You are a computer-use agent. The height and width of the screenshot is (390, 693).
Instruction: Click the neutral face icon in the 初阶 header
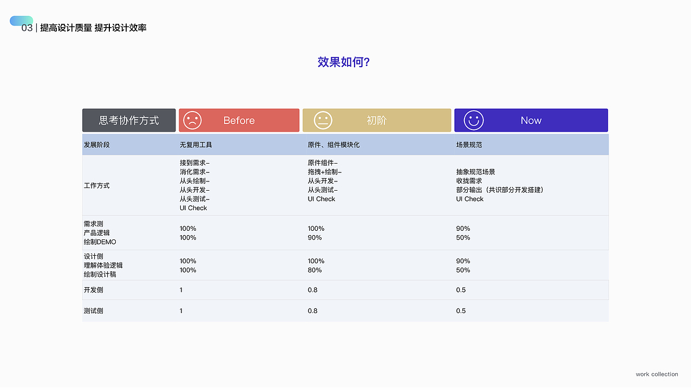click(x=323, y=120)
